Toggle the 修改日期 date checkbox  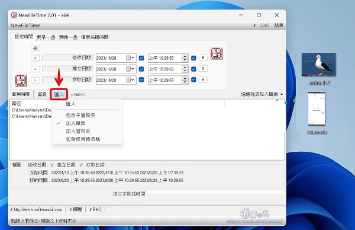pos(141,58)
